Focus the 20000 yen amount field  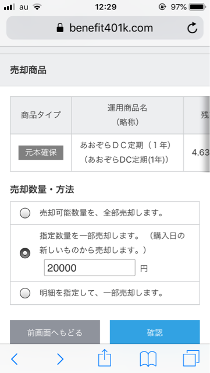coord(90,268)
